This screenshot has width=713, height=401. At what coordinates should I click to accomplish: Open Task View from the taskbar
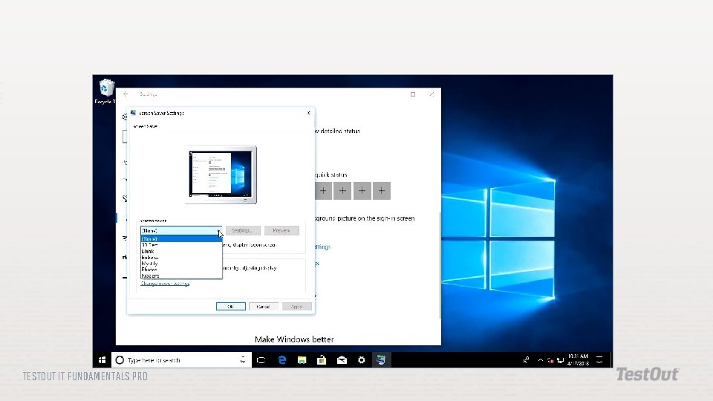[x=261, y=360]
